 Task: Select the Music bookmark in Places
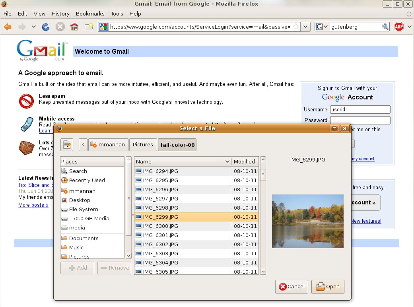pos(92,248)
